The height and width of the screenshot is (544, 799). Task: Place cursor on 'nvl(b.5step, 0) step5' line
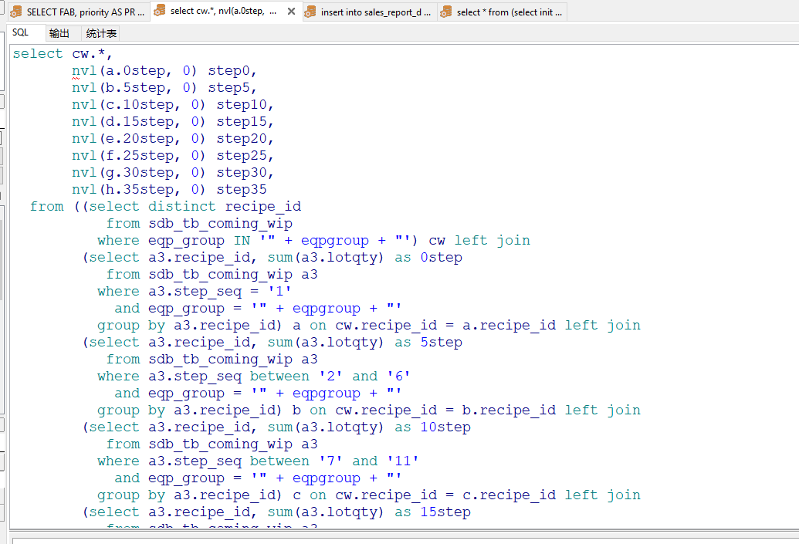164,88
